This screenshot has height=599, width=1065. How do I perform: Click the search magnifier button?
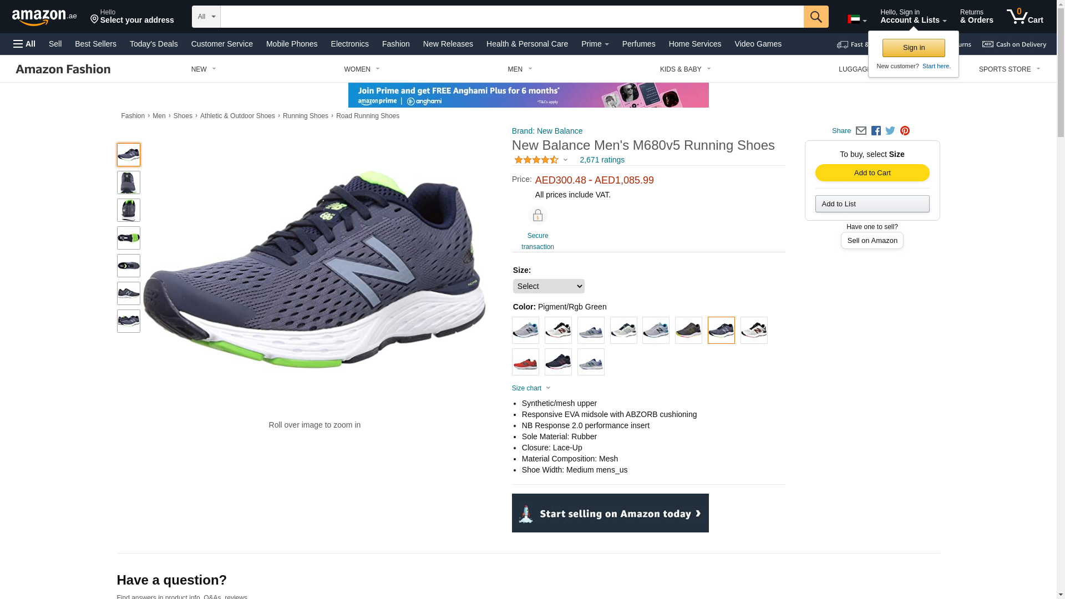pos(815,17)
